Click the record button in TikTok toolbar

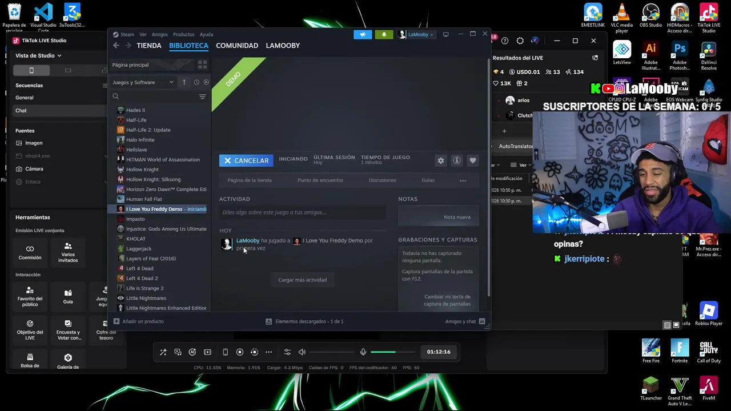click(x=240, y=352)
